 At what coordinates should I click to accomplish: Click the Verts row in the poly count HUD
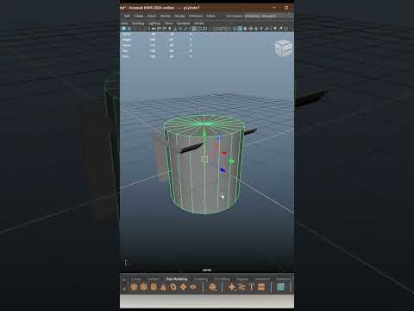coord(157,34)
